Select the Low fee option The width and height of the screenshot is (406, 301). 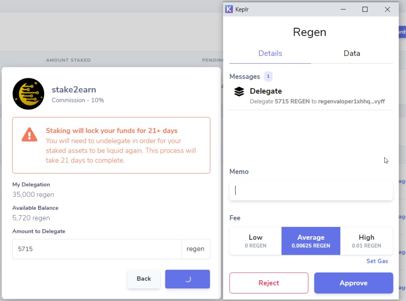255,241
